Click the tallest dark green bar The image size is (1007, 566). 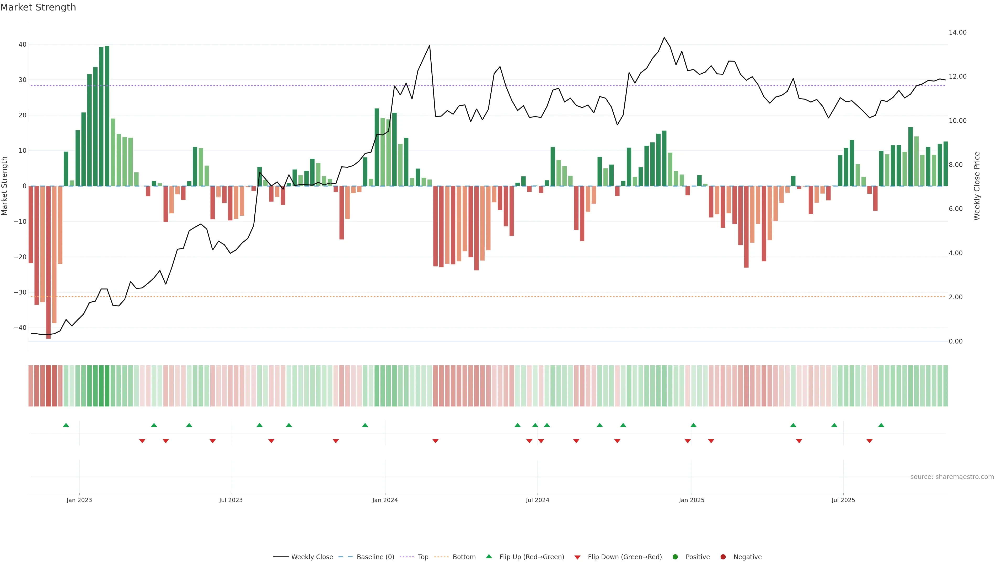107,117
